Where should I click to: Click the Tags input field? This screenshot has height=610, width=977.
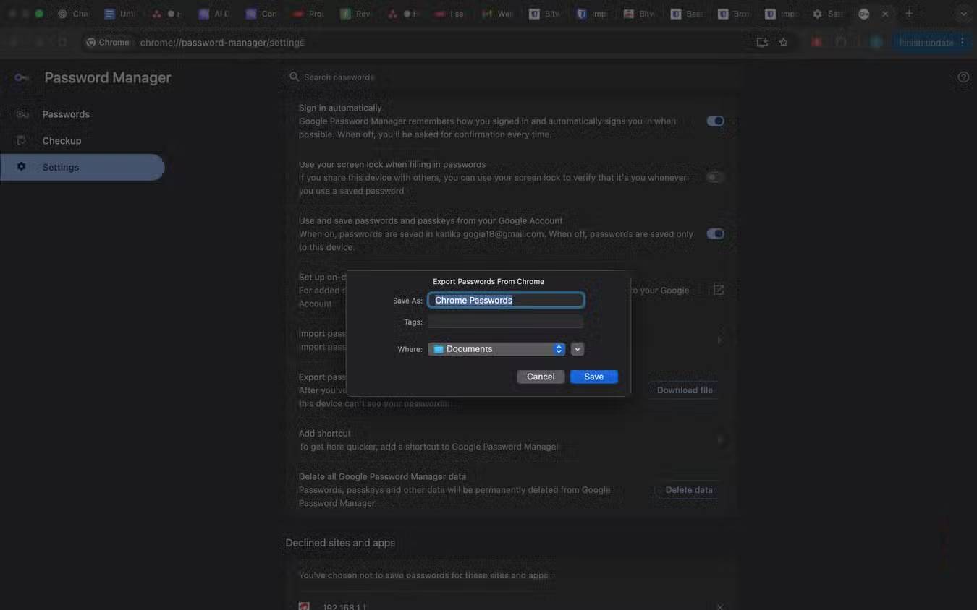click(506, 322)
